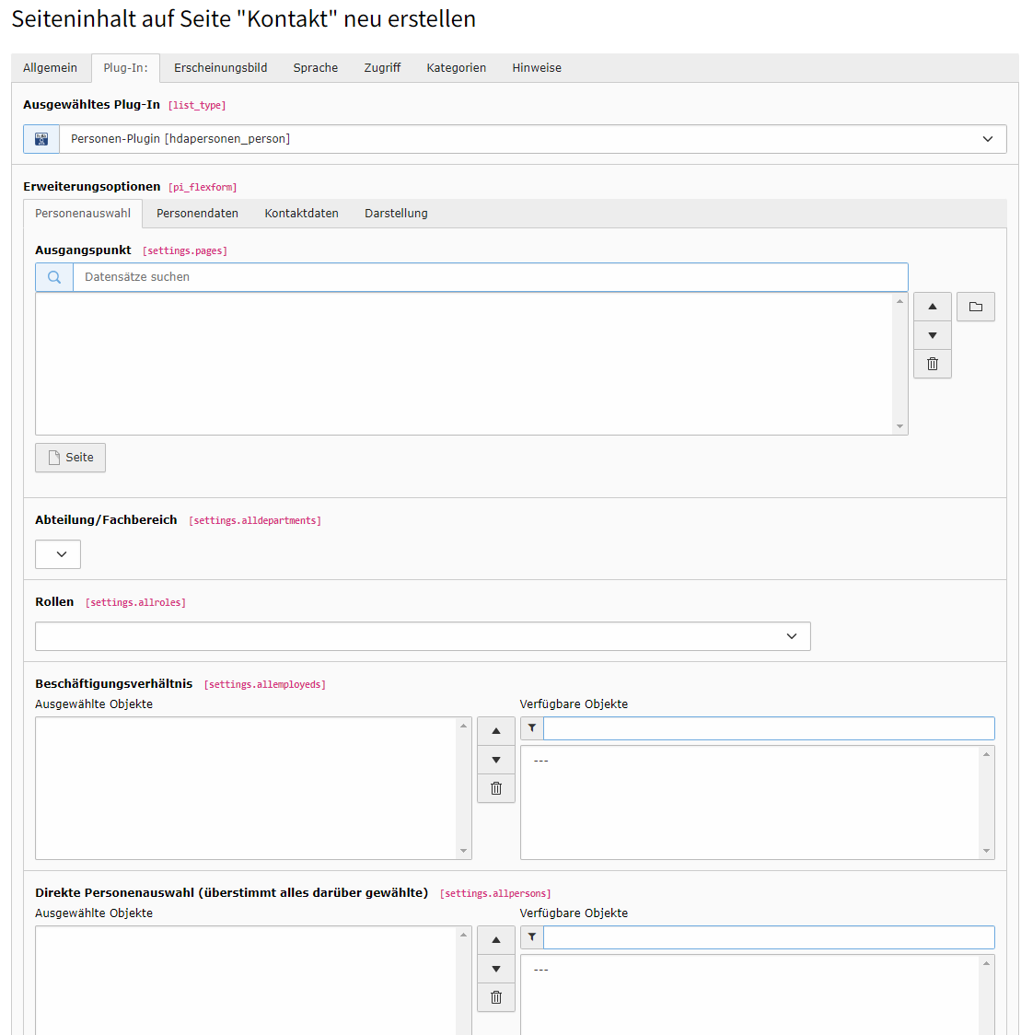
Task: Switch to the Allgemein tab
Action: (50, 68)
